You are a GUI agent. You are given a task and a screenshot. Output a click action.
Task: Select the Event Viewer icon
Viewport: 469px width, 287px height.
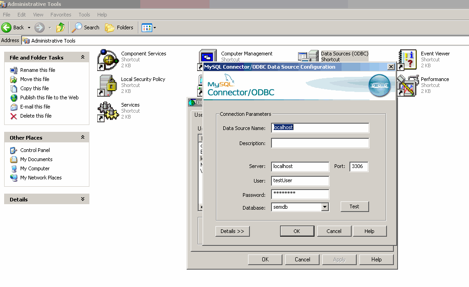pos(408,60)
